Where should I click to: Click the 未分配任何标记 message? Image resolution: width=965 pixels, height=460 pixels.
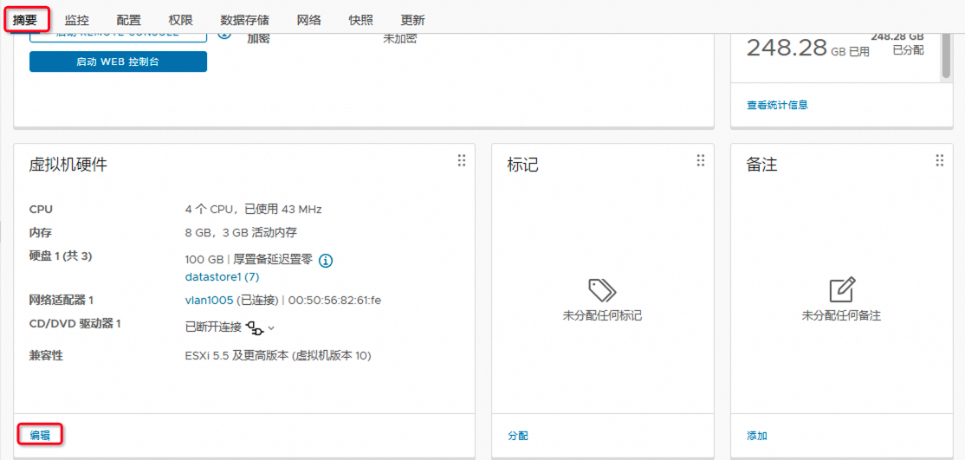(602, 316)
